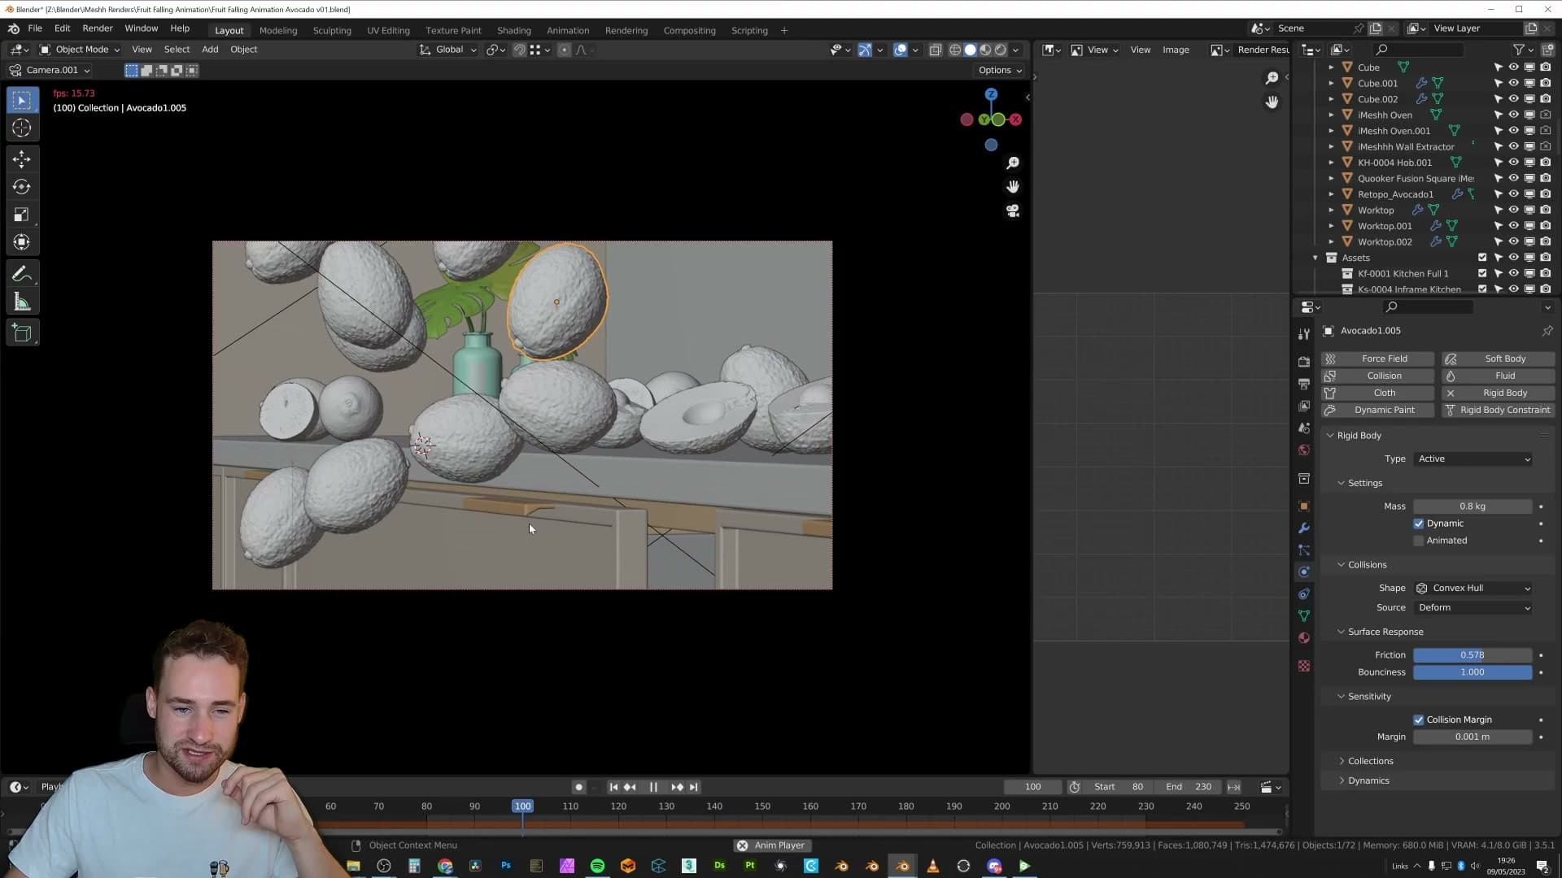Select the Select Box tool
This screenshot has height=878, width=1562.
[22, 101]
